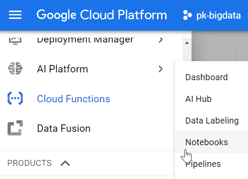This screenshot has width=248, height=179.
Task: Click the AI Platform brain icon
Action: pos(15,68)
